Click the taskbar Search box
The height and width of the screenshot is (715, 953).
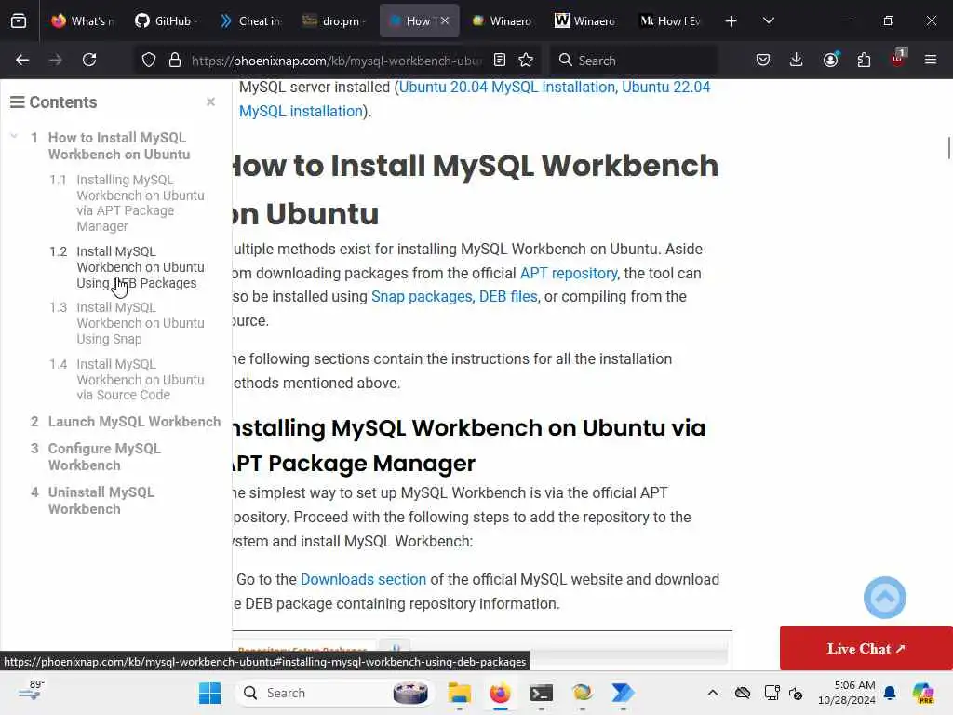click(x=334, y=693)
